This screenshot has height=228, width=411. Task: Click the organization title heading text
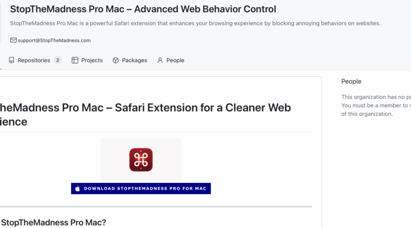tap(143, 9)
